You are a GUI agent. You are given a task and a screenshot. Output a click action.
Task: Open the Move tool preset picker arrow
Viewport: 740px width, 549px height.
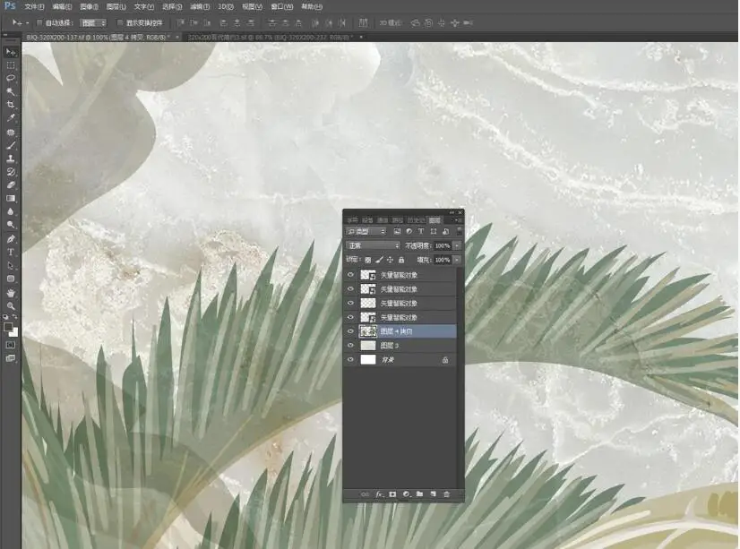point(27,22)
